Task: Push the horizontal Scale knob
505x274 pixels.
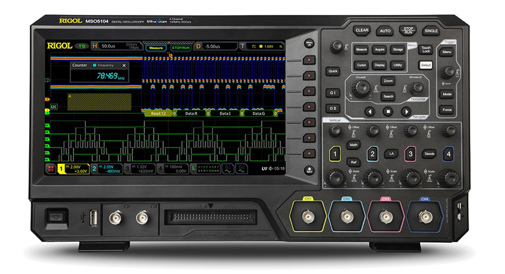Action: click(361, 88)
